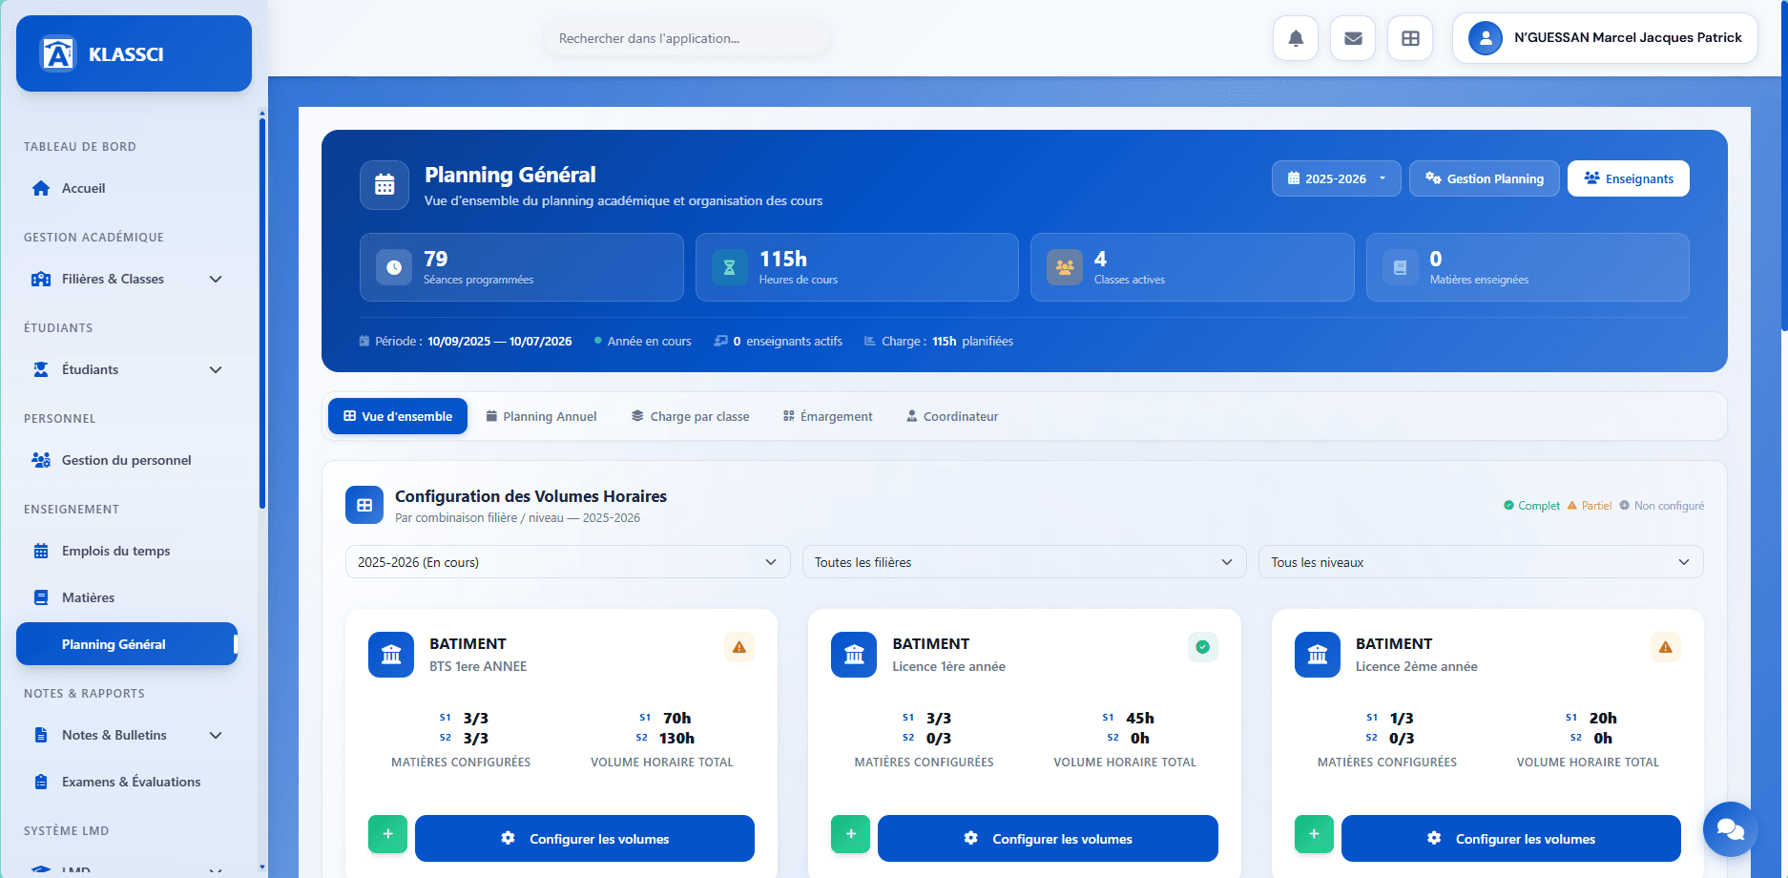The width and height of the screenshot is (1788, 878).
Task: Click the KLASSCI logo
Action: click(x=134, y=54)
